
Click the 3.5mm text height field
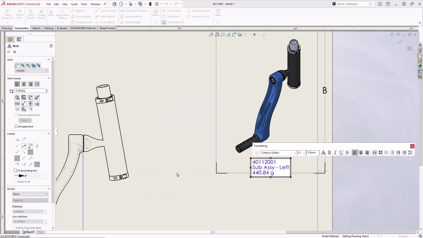point(312,152)
